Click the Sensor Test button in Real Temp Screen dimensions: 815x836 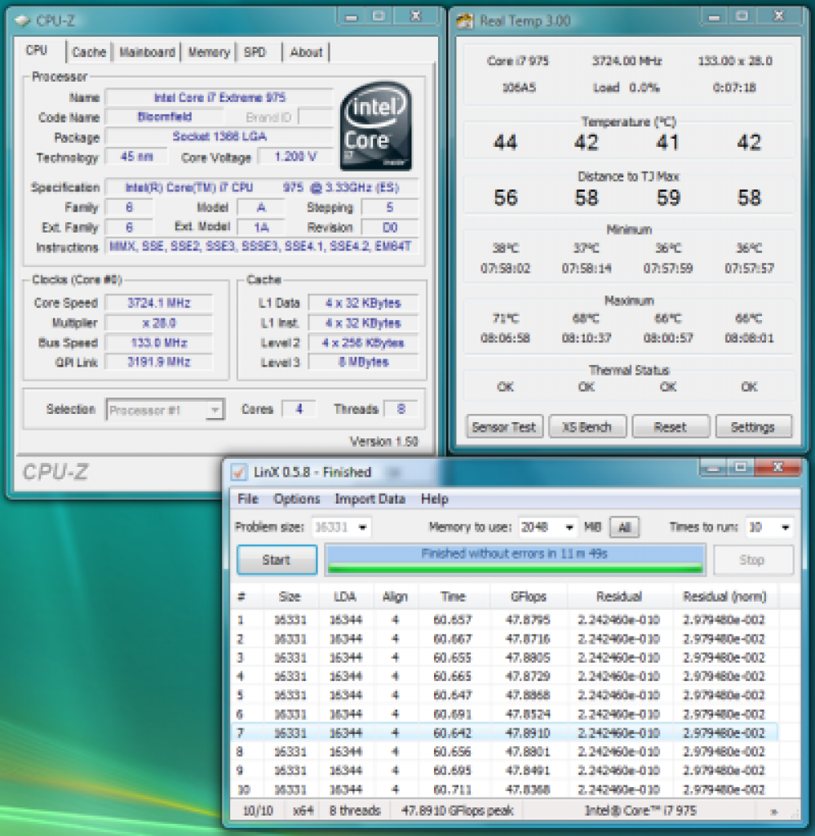point(504,427)
